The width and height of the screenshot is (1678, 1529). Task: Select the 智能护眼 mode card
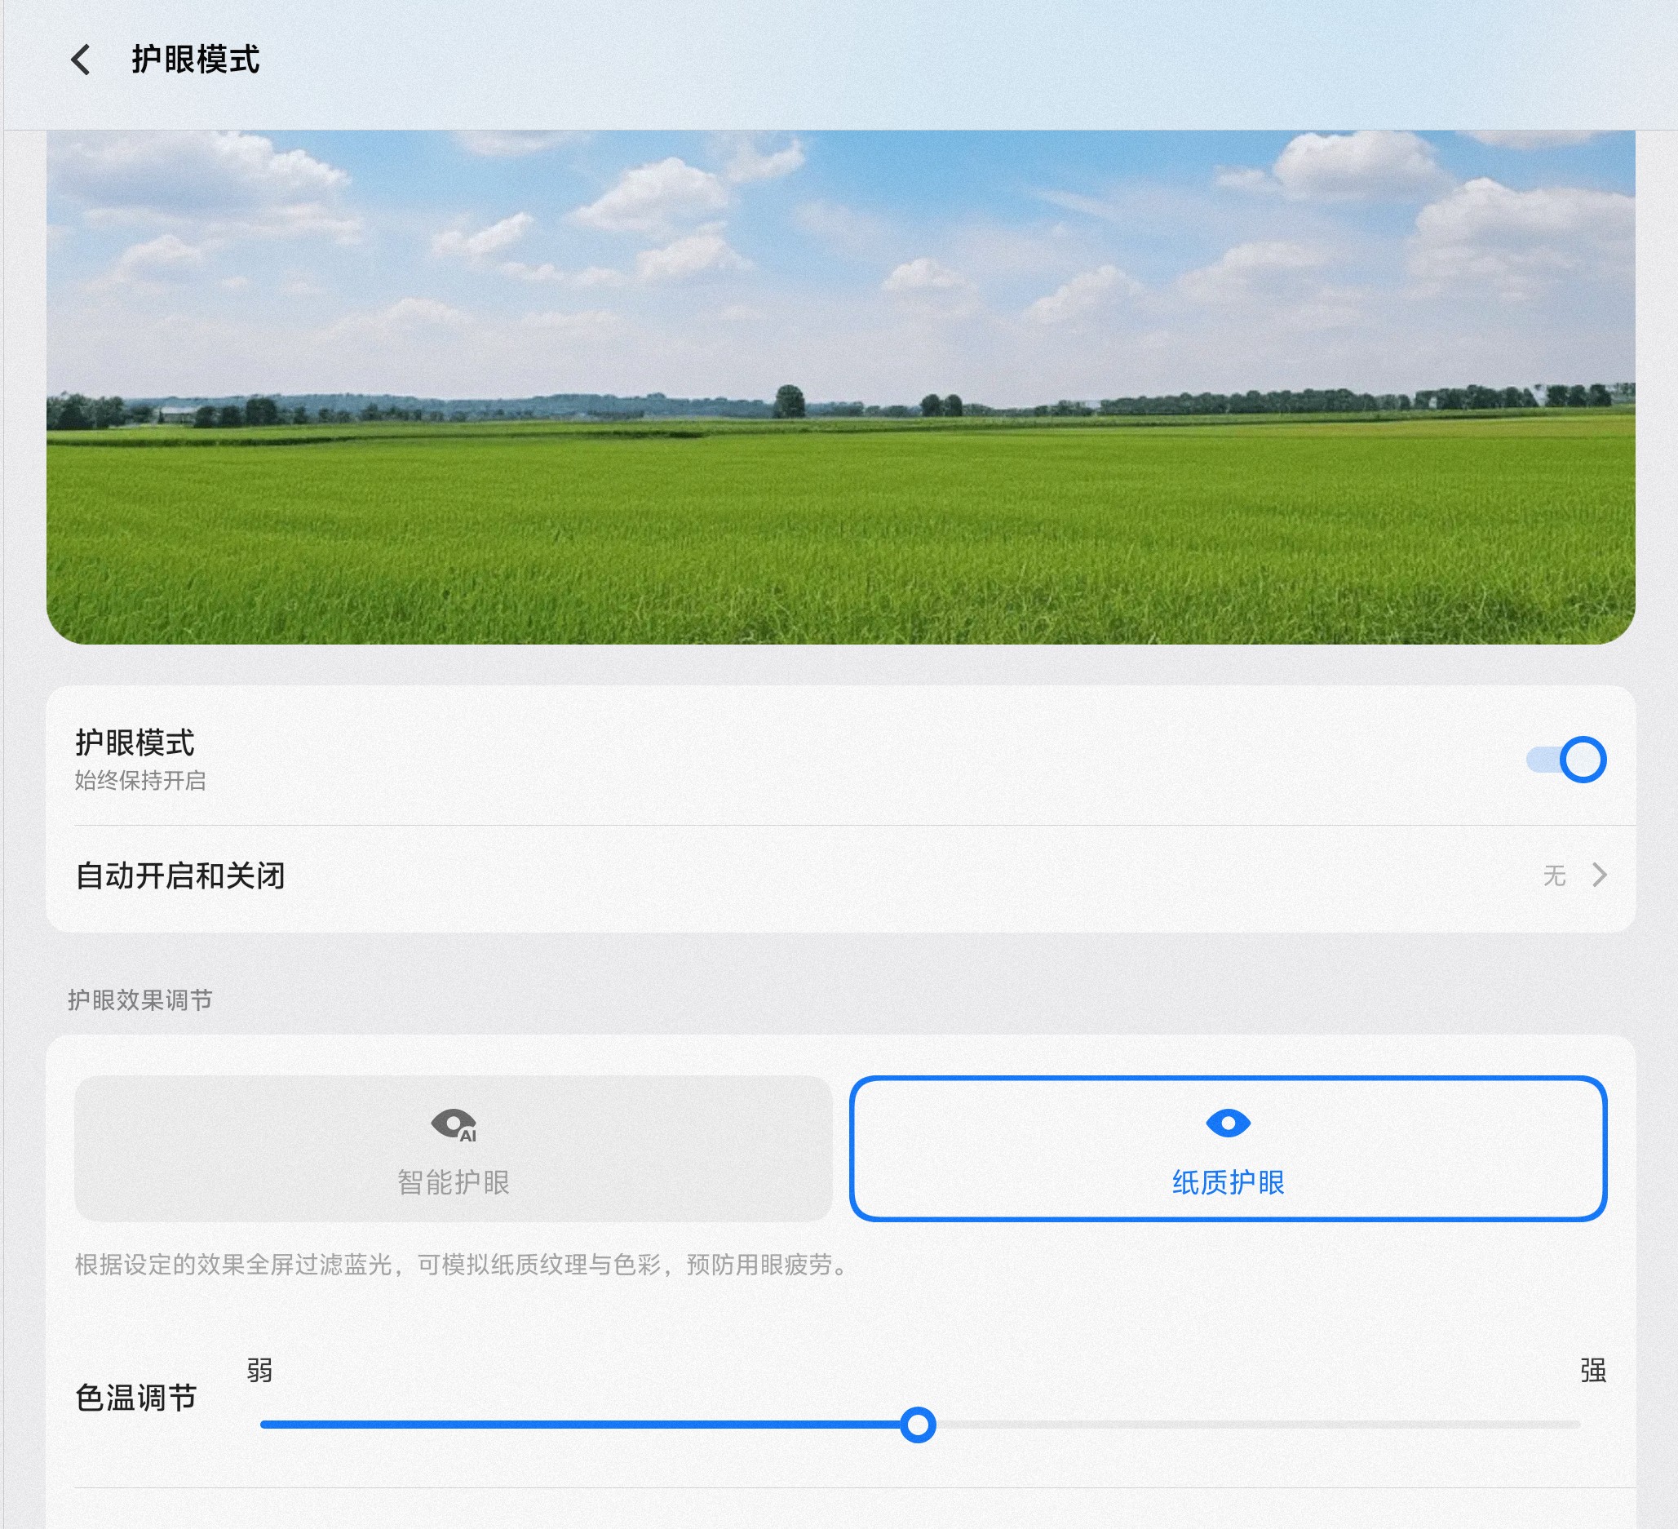pos(454,1149)
